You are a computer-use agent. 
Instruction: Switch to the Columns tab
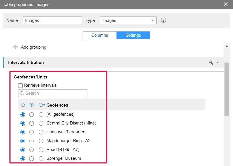click(100, 35)
